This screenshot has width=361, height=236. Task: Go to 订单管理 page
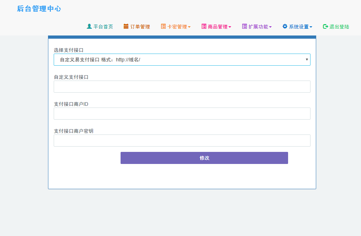pos(137,27)
